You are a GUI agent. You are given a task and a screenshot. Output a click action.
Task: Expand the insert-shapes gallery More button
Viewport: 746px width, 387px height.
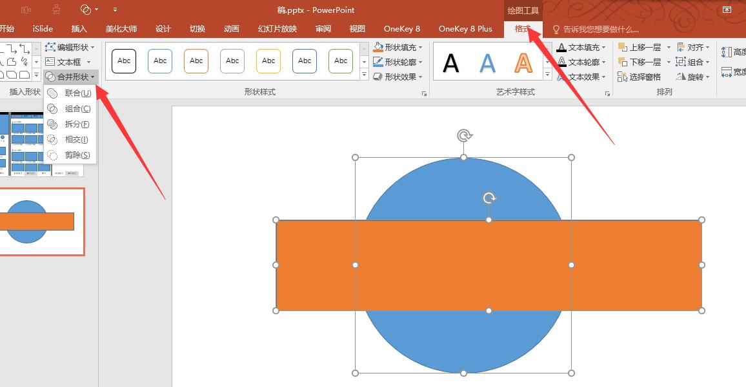click(x=37, y=75)
